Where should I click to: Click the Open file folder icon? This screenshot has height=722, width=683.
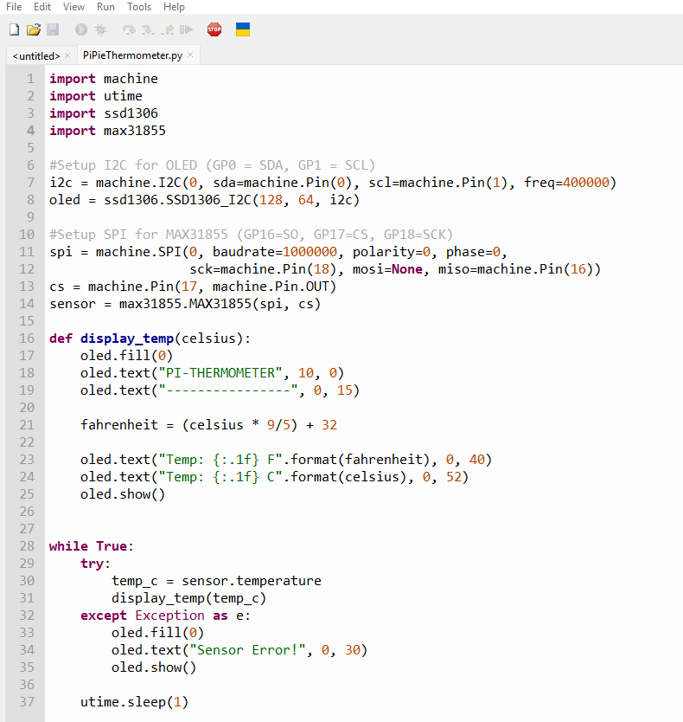(34, 30)
